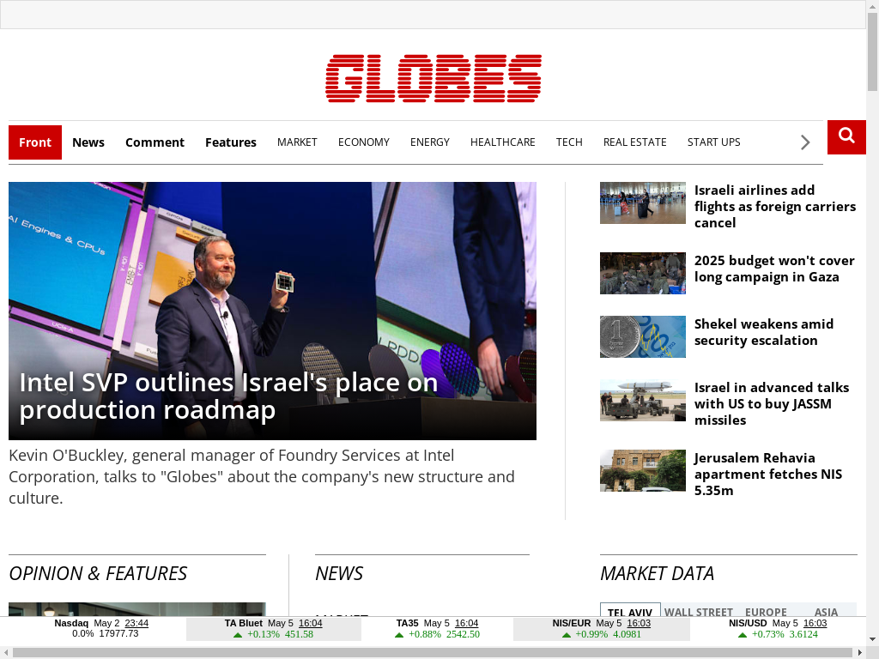The width and height of the screenshot is (879, 659).
Task: Click the vertical scrollbar down arrow
Action: click(873, 639)
